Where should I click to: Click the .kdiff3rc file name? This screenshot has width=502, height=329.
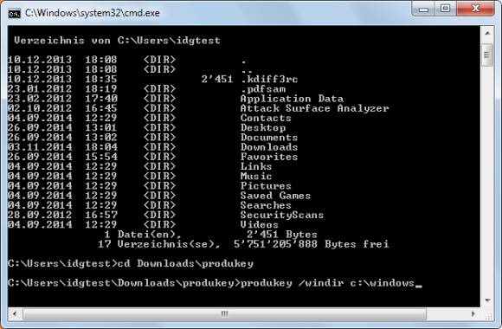point(269,79)
